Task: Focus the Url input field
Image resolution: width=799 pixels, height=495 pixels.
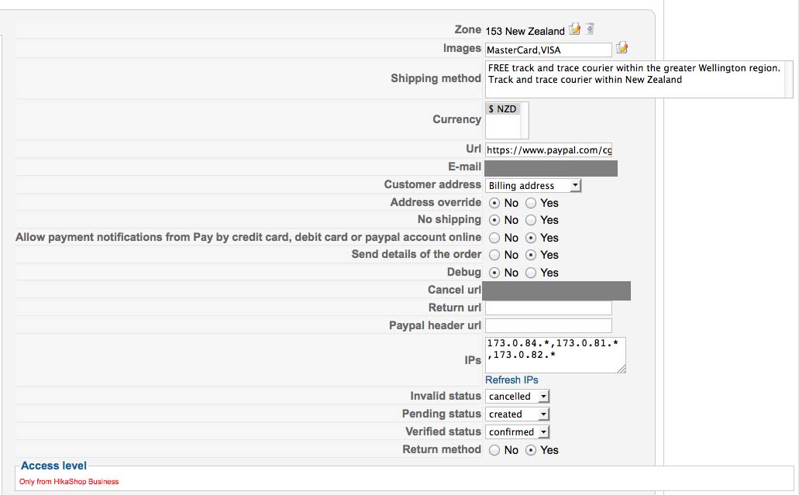Action: pos(548,150)
